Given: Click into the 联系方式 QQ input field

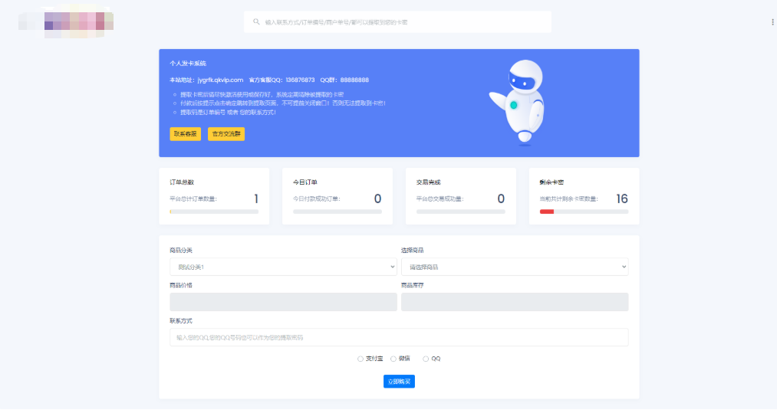Looking at the screenshot, I should pyautogui.click(x=399, y=337).
